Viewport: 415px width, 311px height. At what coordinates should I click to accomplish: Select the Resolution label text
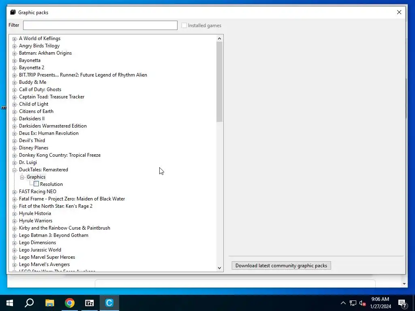(x=51, y=184)
